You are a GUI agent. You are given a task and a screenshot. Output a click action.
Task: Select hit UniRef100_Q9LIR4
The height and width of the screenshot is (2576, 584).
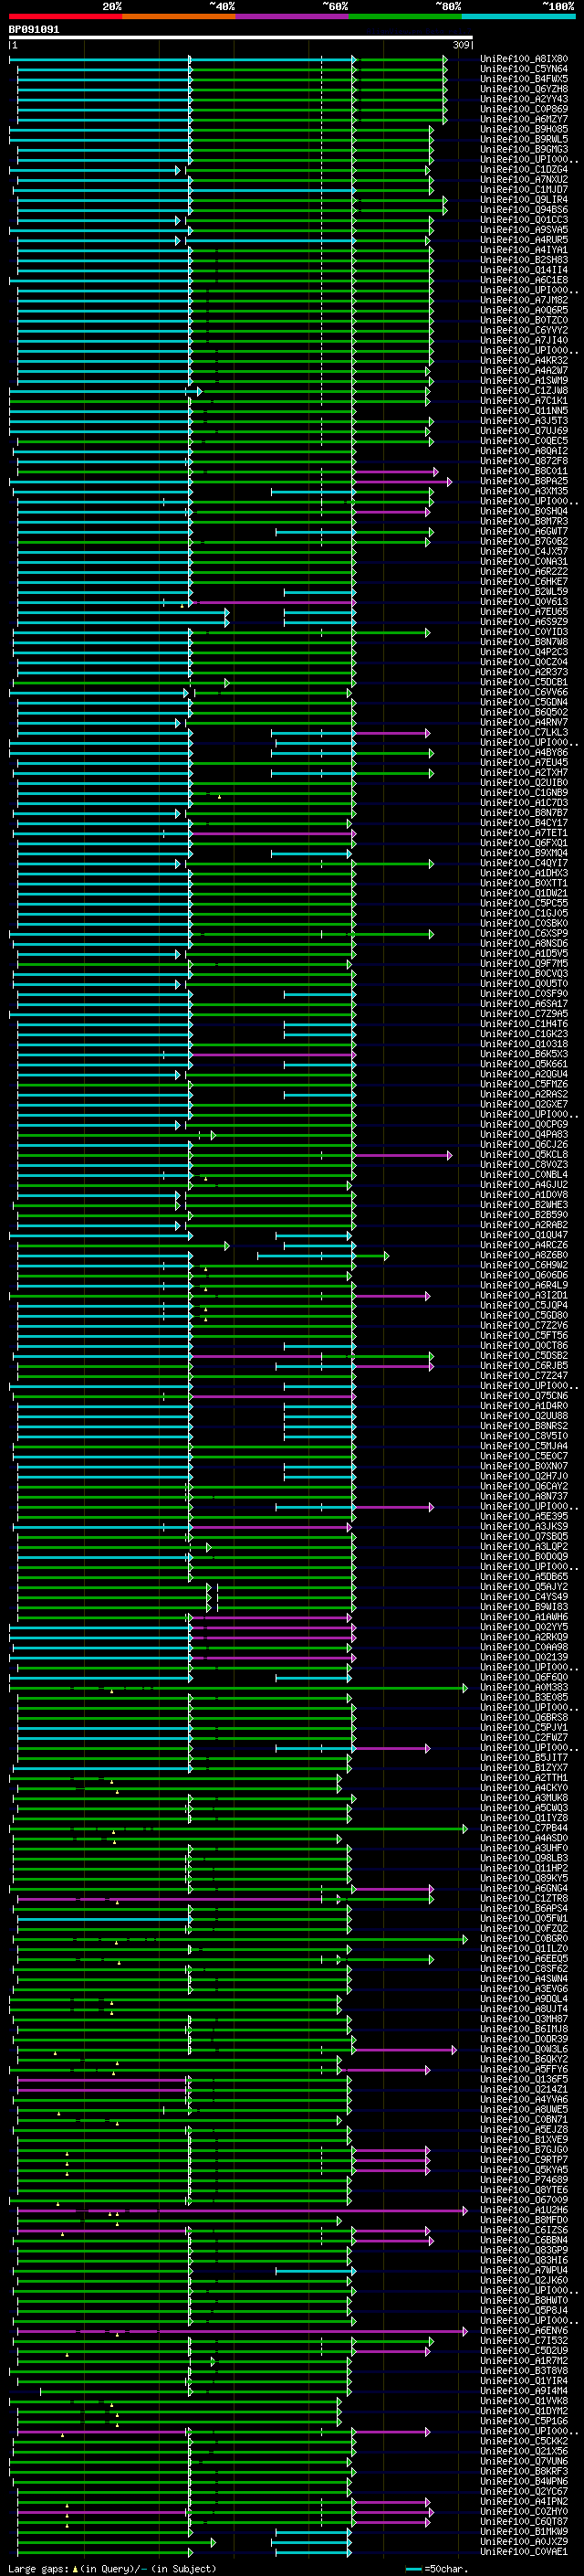pos(524,200)
